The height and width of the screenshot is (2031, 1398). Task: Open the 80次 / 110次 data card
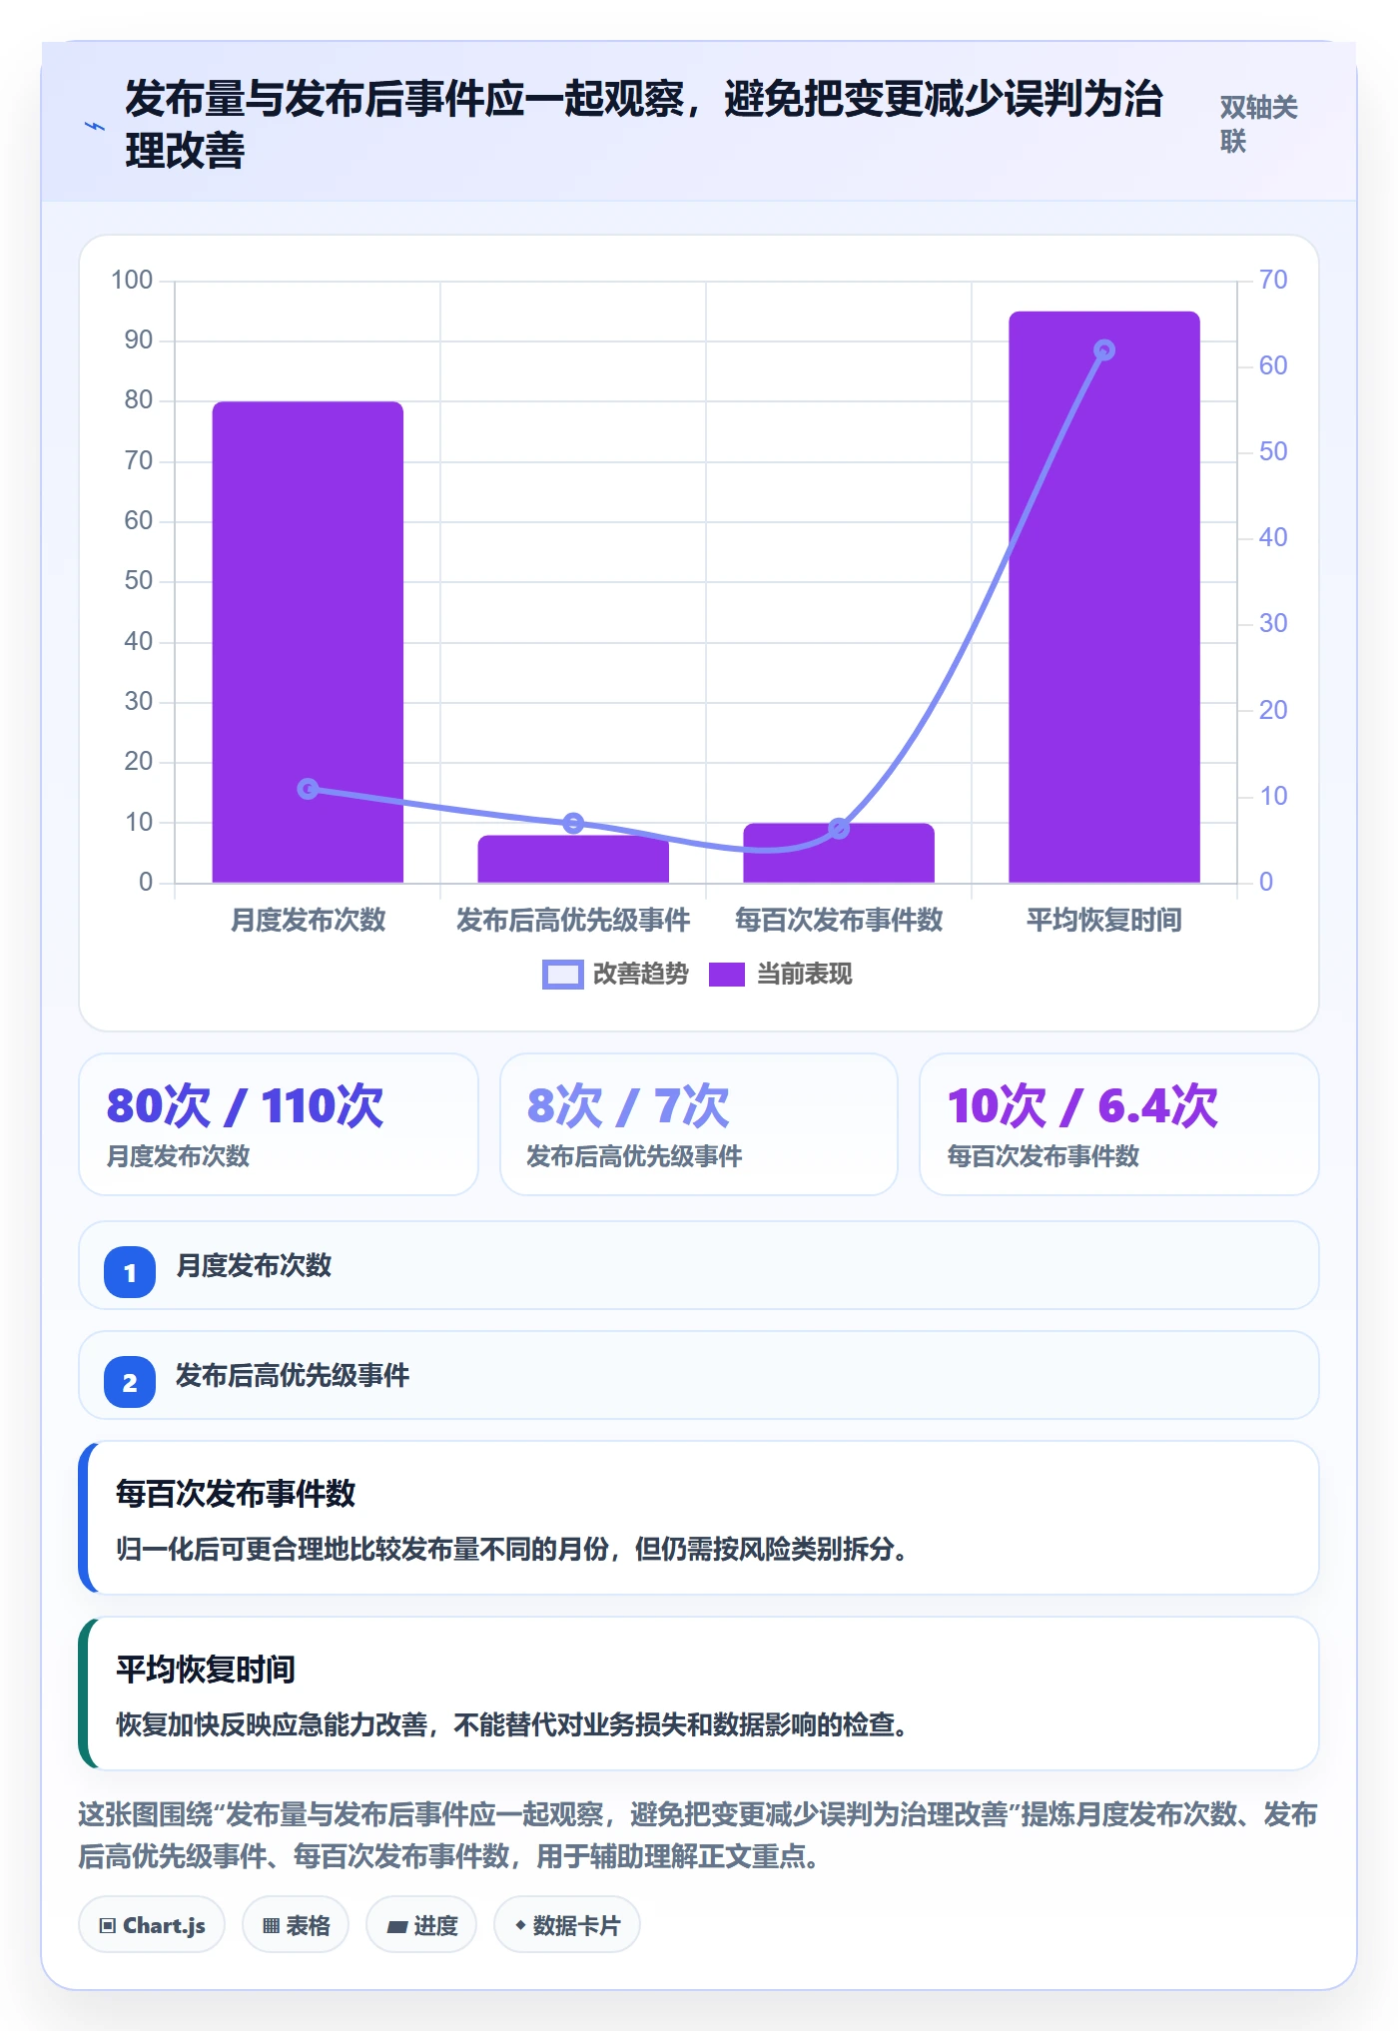coord(279,1124)
